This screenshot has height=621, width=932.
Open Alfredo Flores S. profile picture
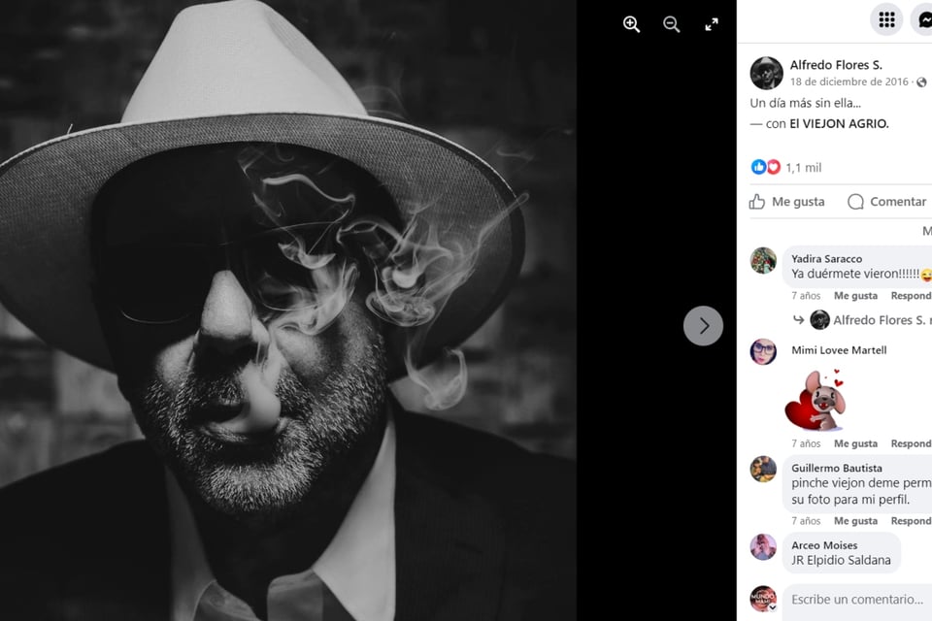pyautogui.click(x=766, y=73)
